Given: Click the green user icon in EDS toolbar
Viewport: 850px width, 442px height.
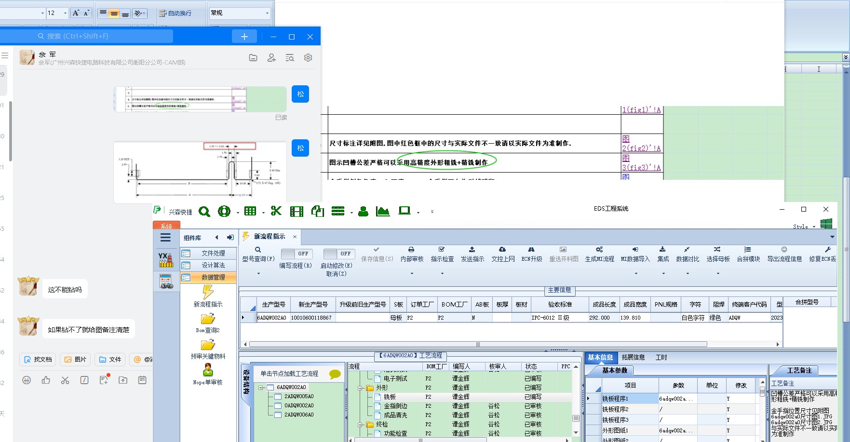Looking at the screenshot, I should click(x=364, y=211).
